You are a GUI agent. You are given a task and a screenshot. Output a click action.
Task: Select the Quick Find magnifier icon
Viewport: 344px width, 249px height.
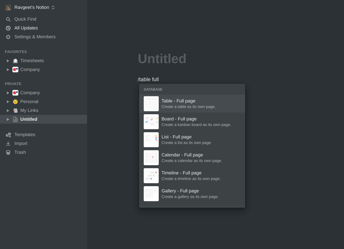pyautogui.click(x=7, y=19)
